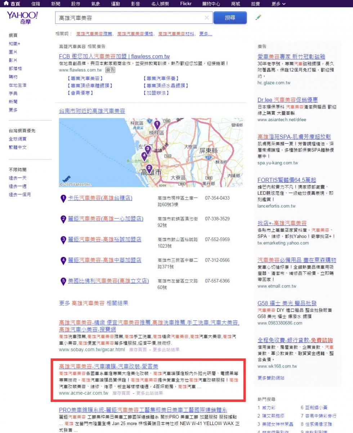Screen dimensions: 353x433
Task: Open the Dr.lee 汽車美容促銷優惠 ad
Action: tap(287, 100)
